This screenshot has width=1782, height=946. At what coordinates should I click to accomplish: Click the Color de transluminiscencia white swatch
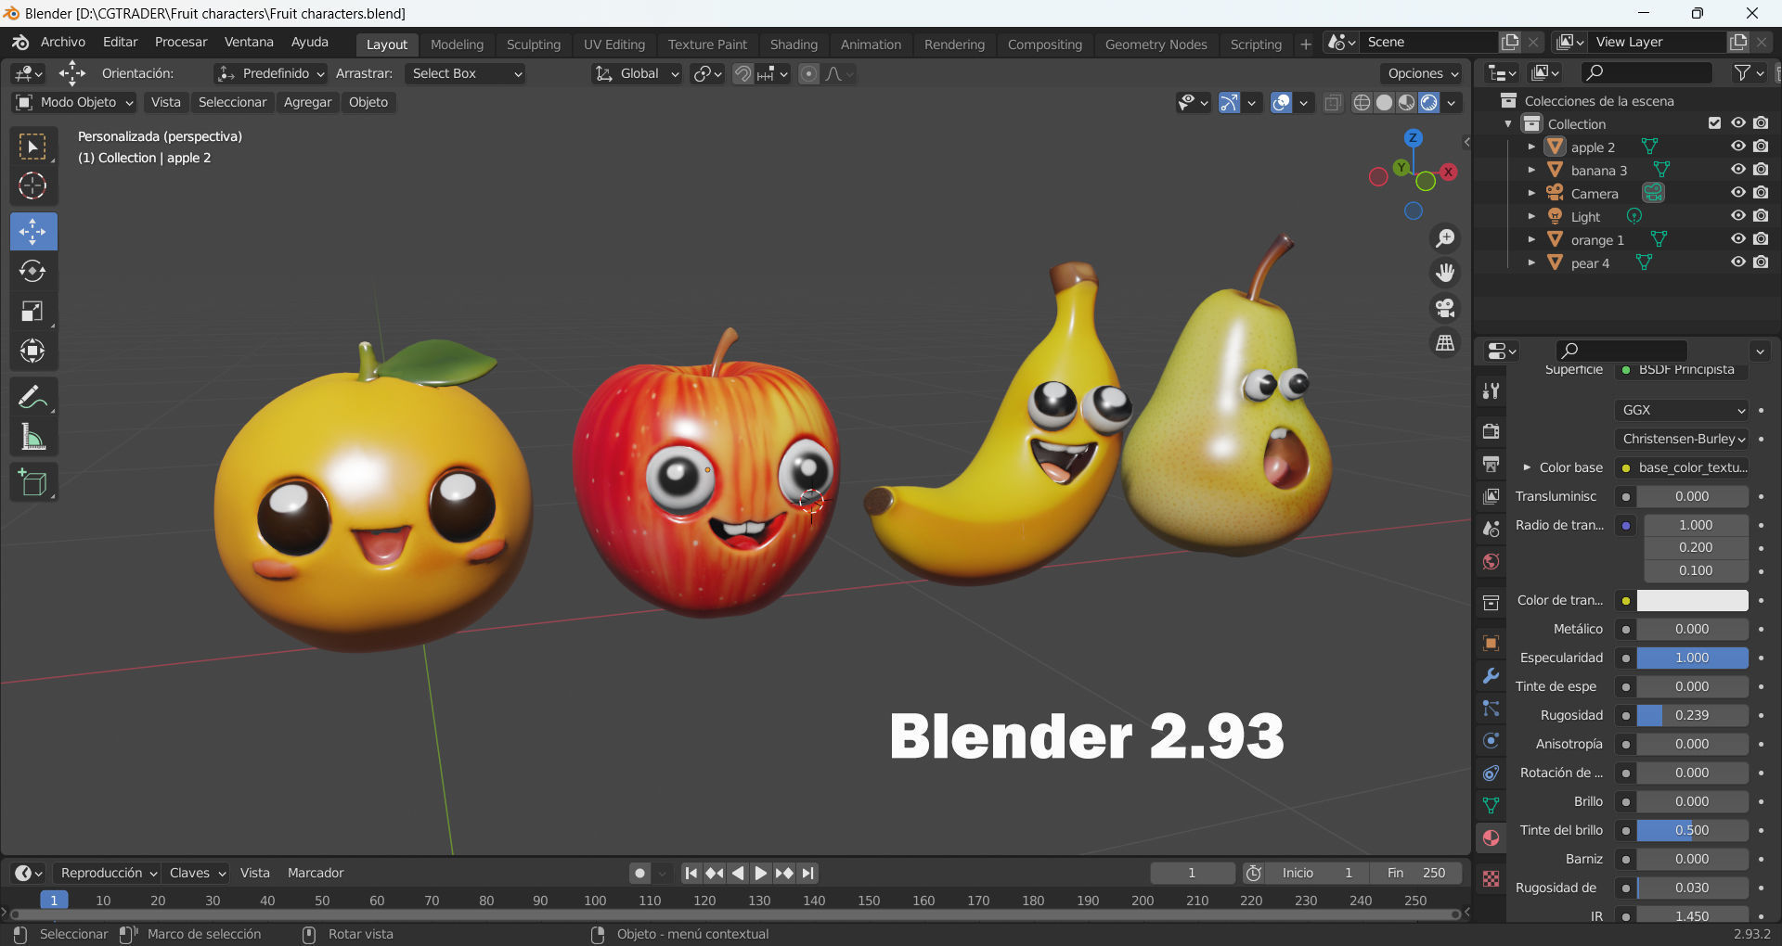pos(1692,600)
